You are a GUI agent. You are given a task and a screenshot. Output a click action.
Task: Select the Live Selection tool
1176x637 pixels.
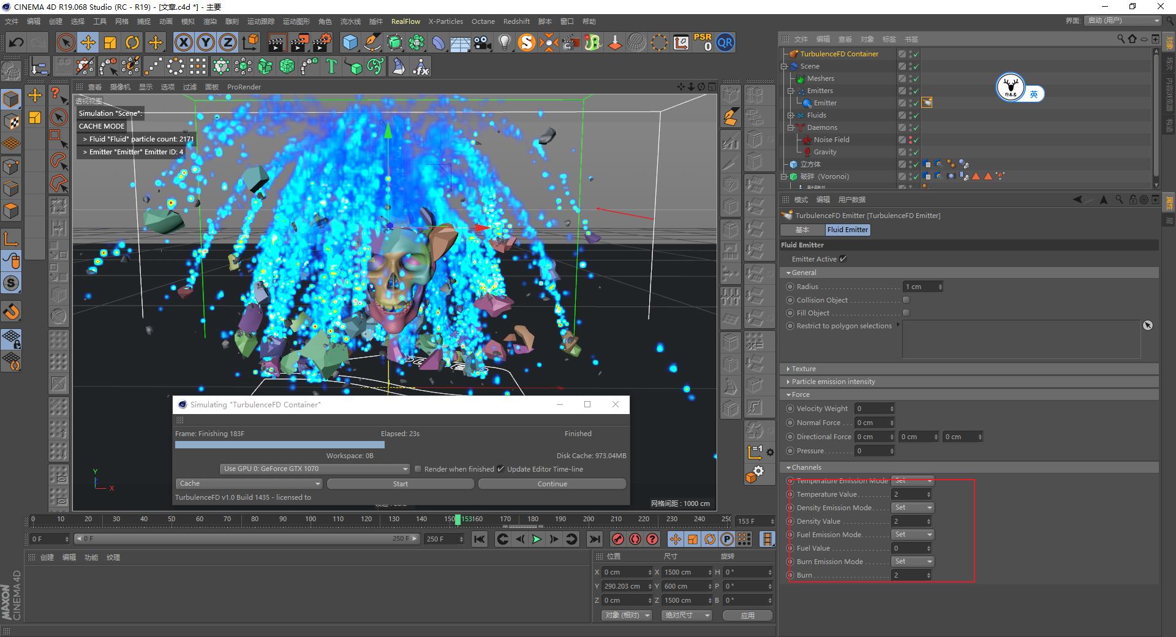[x=64, y=42]
